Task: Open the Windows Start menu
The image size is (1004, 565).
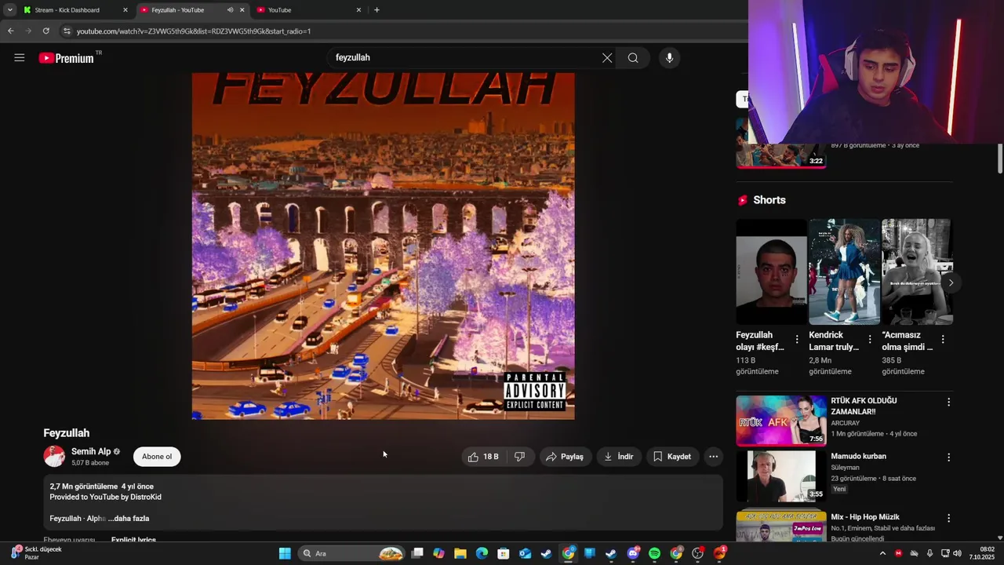Action: [x=285, y=553]
